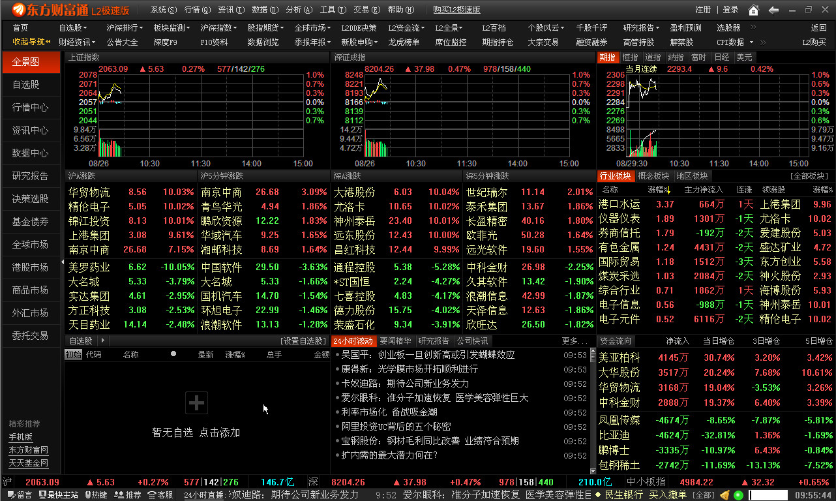Screen dimensions: 836x501
Task: Open the 交易(E) menu
Action: point(366,10)
